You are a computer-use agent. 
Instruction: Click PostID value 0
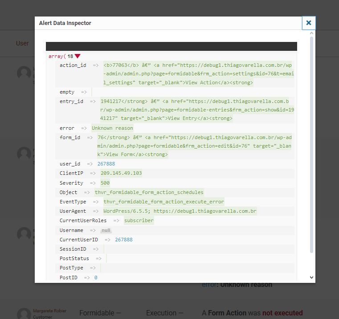(96, 278)
